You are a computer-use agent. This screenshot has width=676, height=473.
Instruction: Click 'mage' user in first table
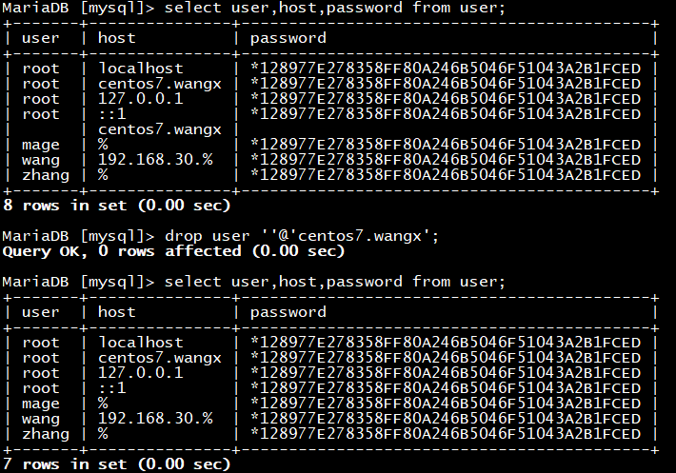coord(41,146)
